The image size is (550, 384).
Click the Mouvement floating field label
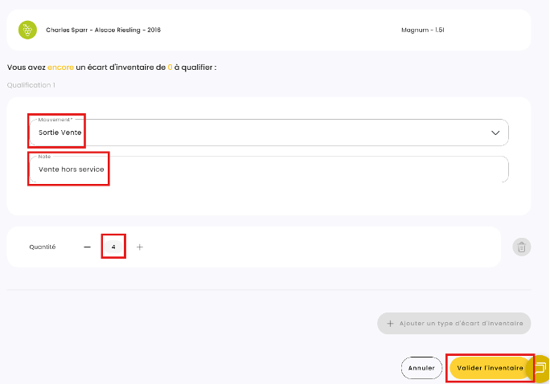[55, 119]
